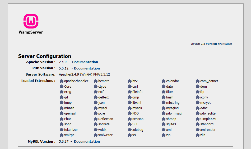Click the openssl extension name
Screen dimensions: 251x149
click(x=70, y=113)
